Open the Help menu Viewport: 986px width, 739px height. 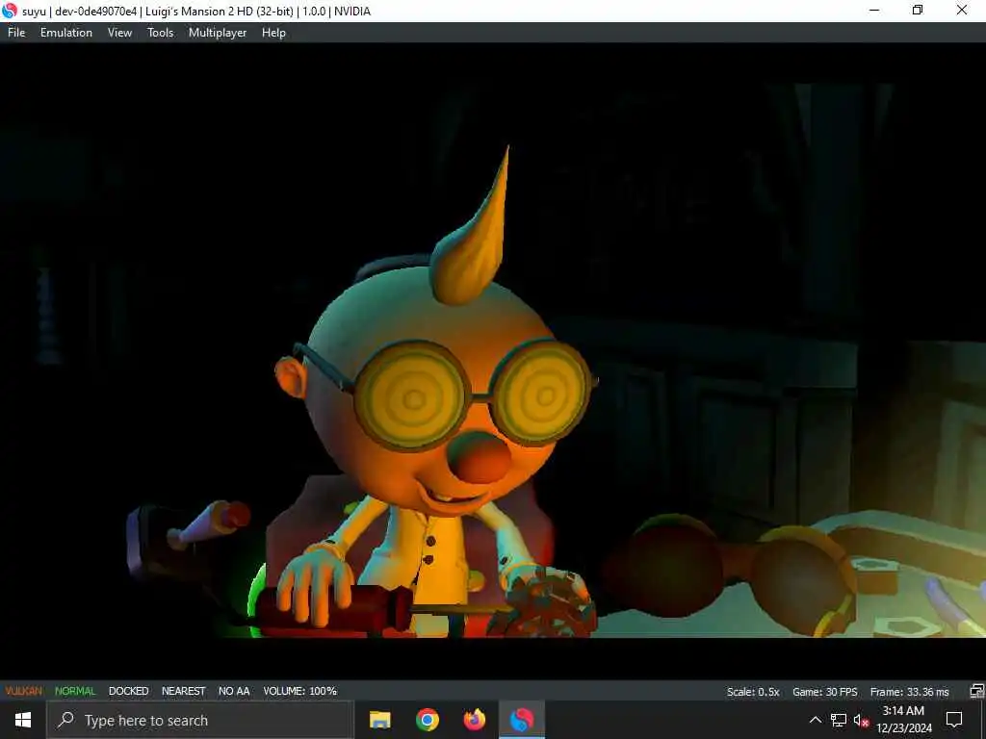[273, 33]
